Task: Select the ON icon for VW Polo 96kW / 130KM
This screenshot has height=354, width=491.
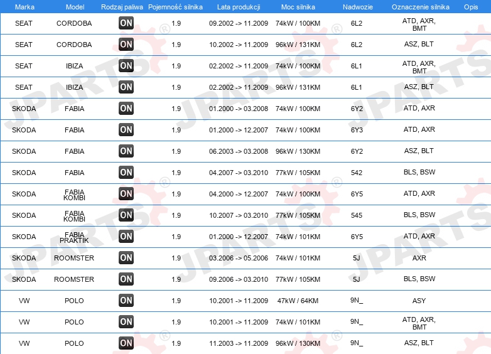Action: [x=126, y=343]
